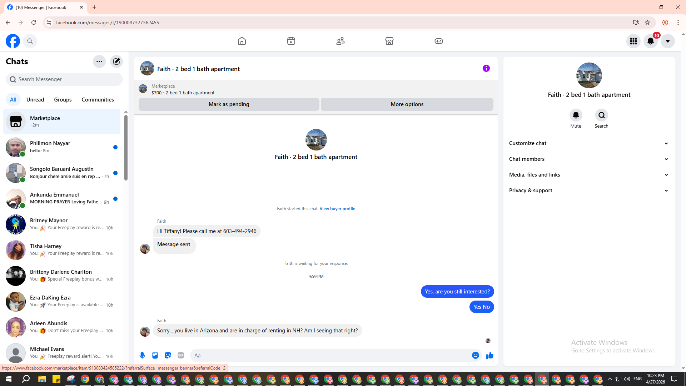This screenshot has width=686, height=386.
Task: Open the Ankunda Emmanuel conversation
Action: [62, 199]
